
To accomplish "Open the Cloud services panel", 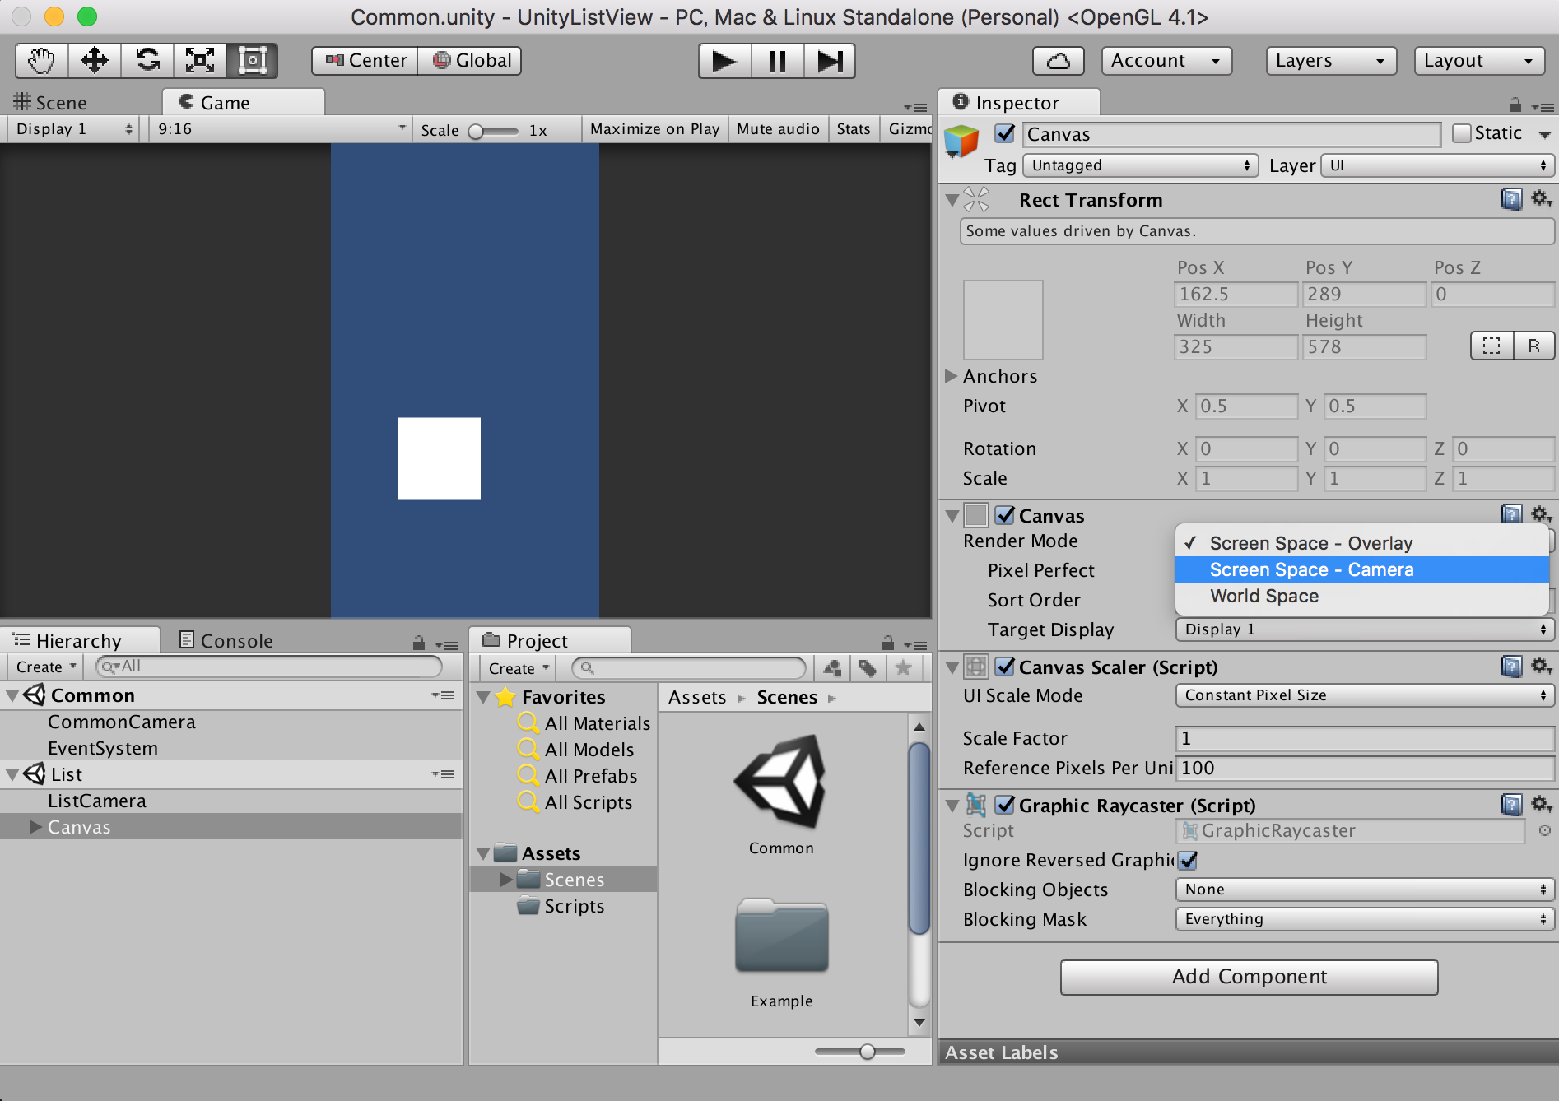I will coord(1059,61).
